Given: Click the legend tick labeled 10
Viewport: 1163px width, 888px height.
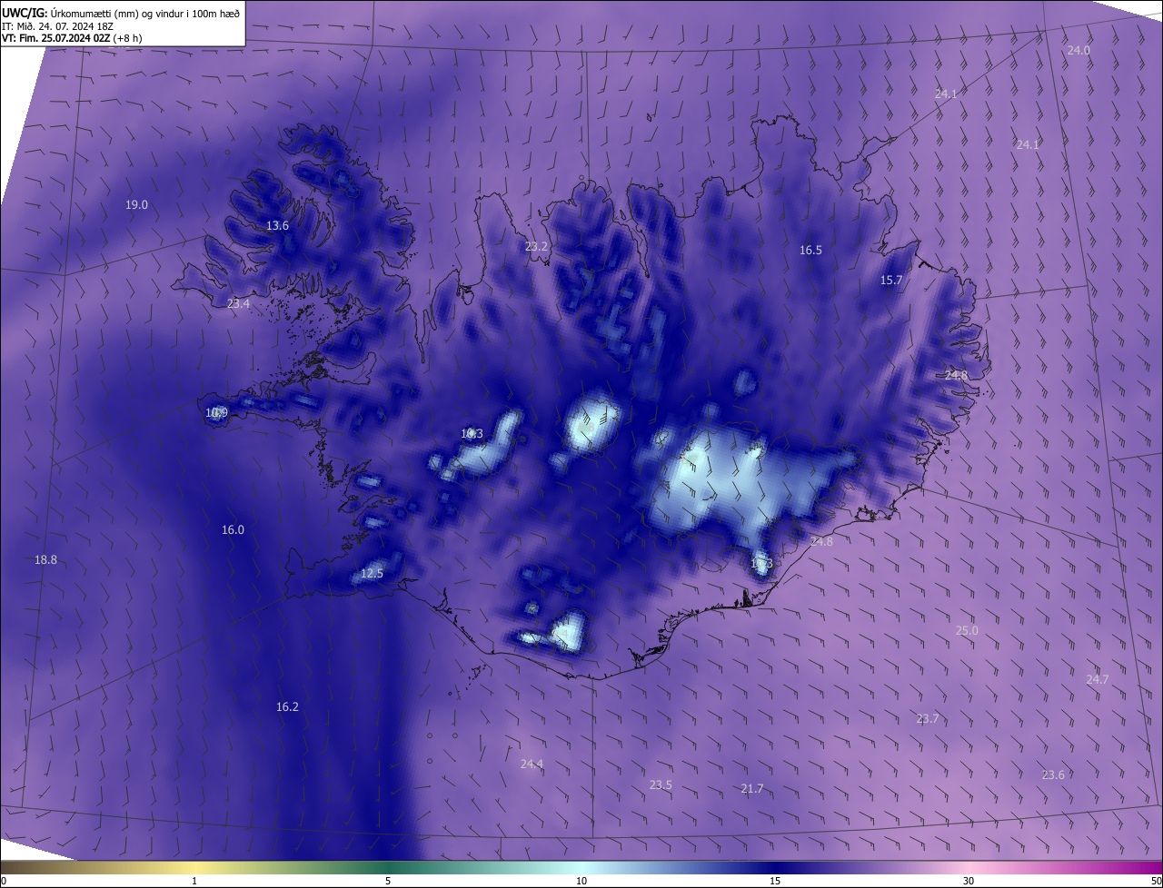Looking at the screenshot, I should pyautogui.click(x=581, y=882).
